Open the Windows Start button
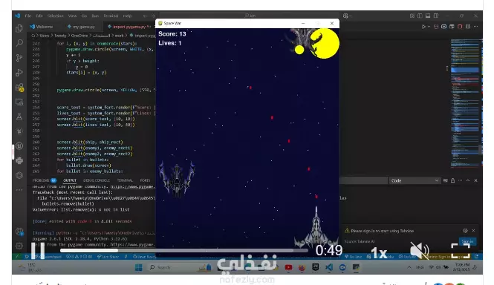This screenshot has width=494, height=285. (139, 267)
